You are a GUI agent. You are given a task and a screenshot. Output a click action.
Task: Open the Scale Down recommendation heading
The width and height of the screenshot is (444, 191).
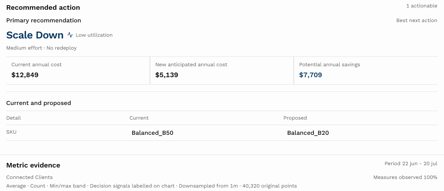(35, 35)
